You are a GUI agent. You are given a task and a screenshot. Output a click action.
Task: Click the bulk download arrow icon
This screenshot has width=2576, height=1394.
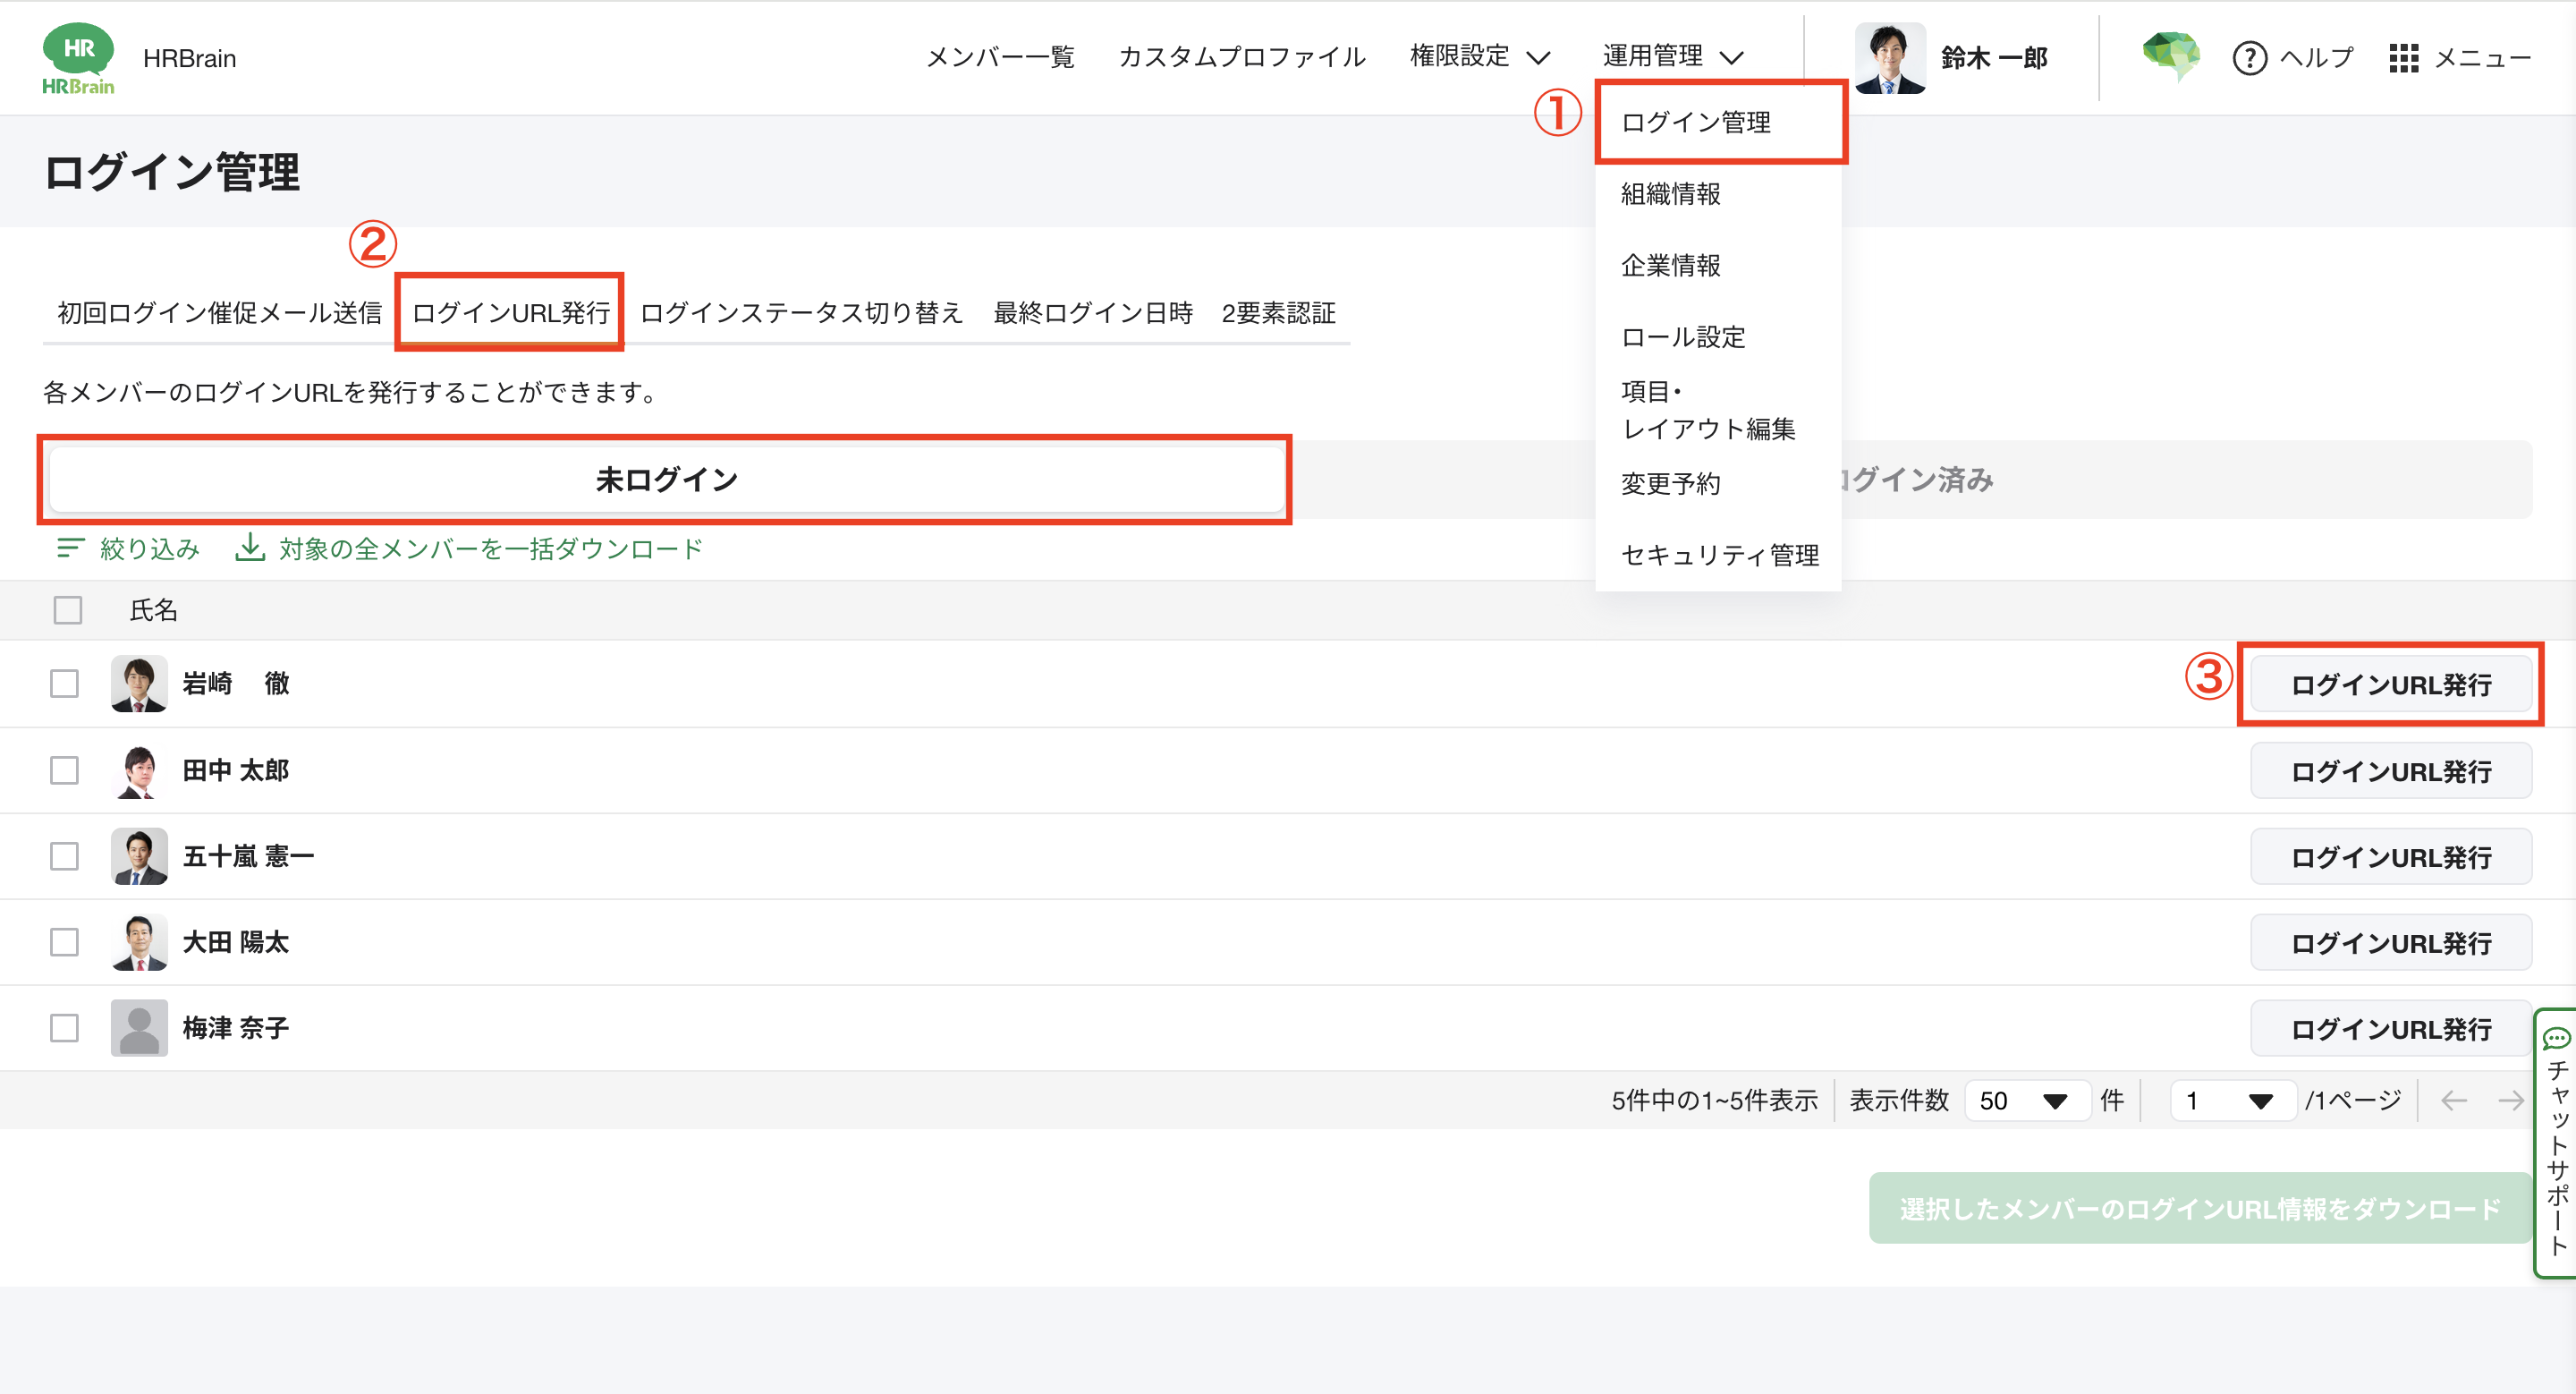coord(249,547)
